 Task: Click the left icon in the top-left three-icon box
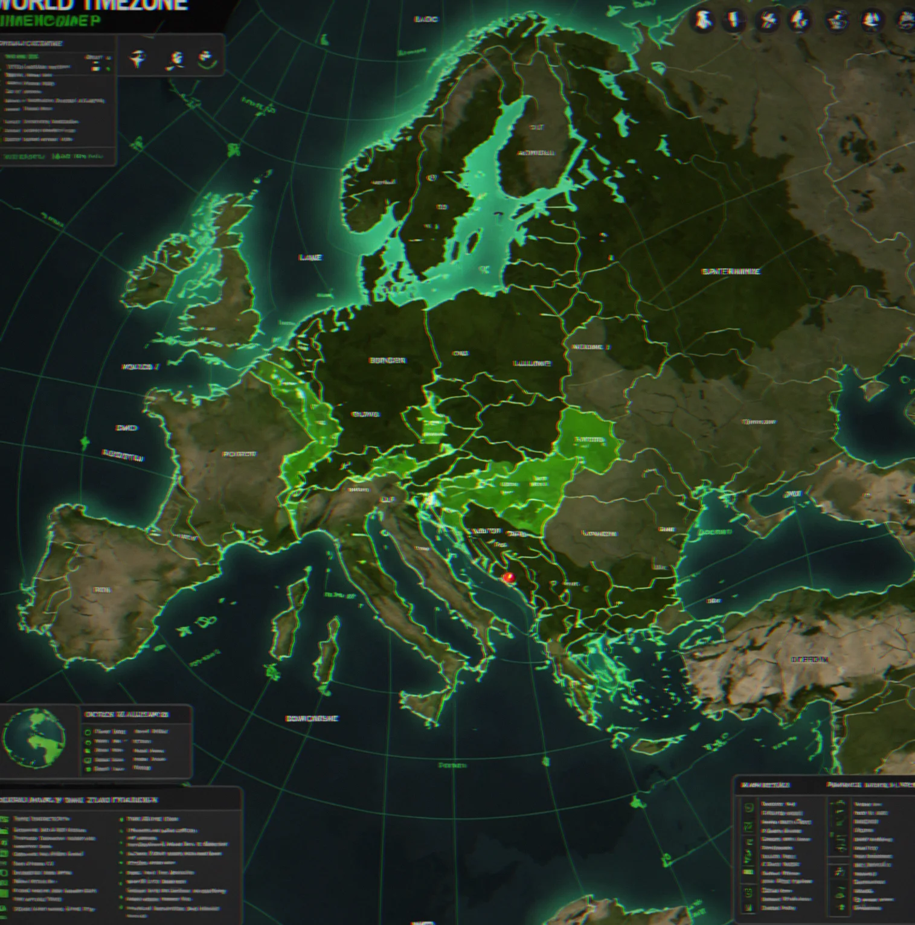click(x=139, y=59)
